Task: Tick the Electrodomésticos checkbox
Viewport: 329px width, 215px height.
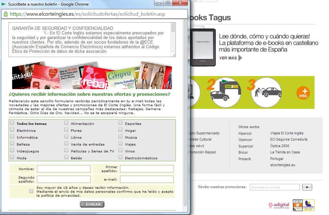Action: click(120, 157)
